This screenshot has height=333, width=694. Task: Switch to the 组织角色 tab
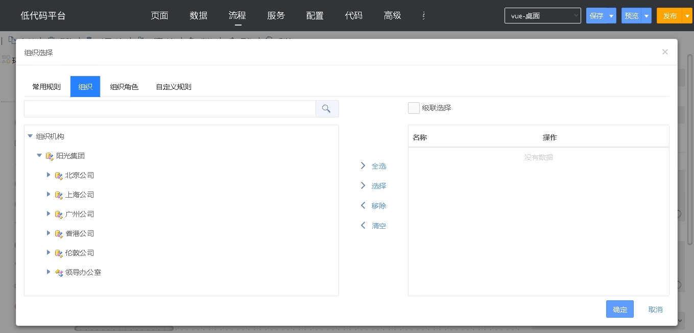point(124,87)
